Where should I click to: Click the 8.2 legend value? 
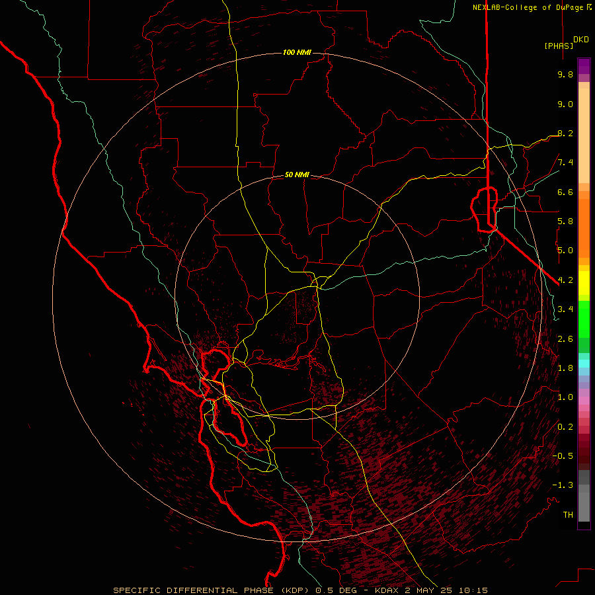tap(565, 133)
